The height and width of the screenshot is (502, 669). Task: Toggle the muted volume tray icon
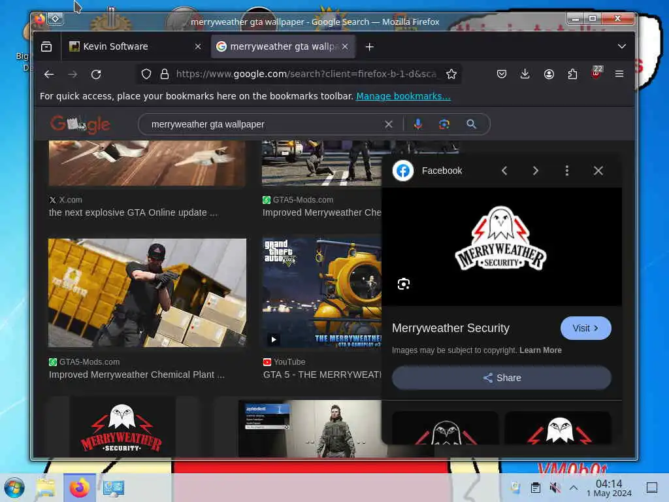(555, 488)
